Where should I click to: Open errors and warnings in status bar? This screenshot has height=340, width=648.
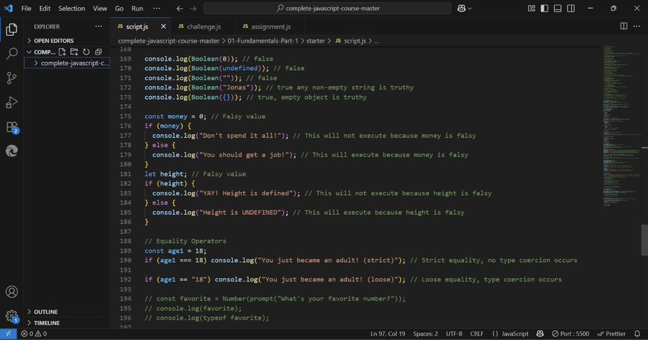(x=34, y=334)
